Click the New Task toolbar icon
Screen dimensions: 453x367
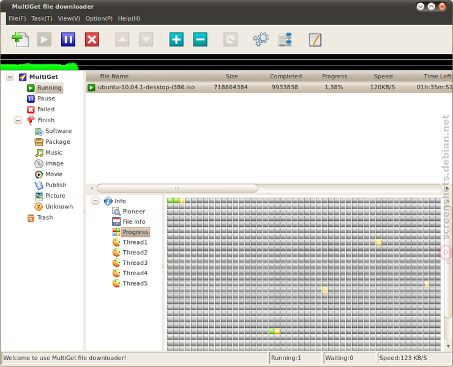tap(20, 39)
